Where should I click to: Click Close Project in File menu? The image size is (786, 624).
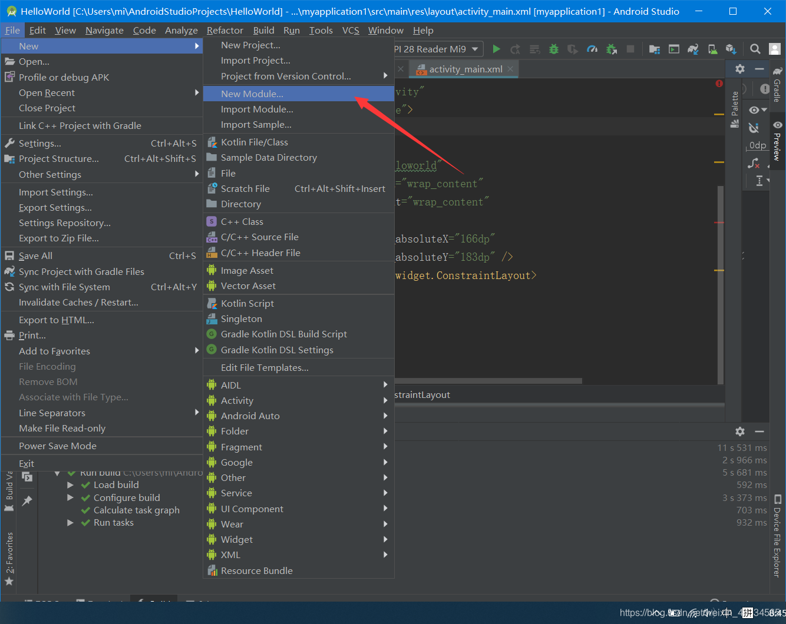[101, 108]
